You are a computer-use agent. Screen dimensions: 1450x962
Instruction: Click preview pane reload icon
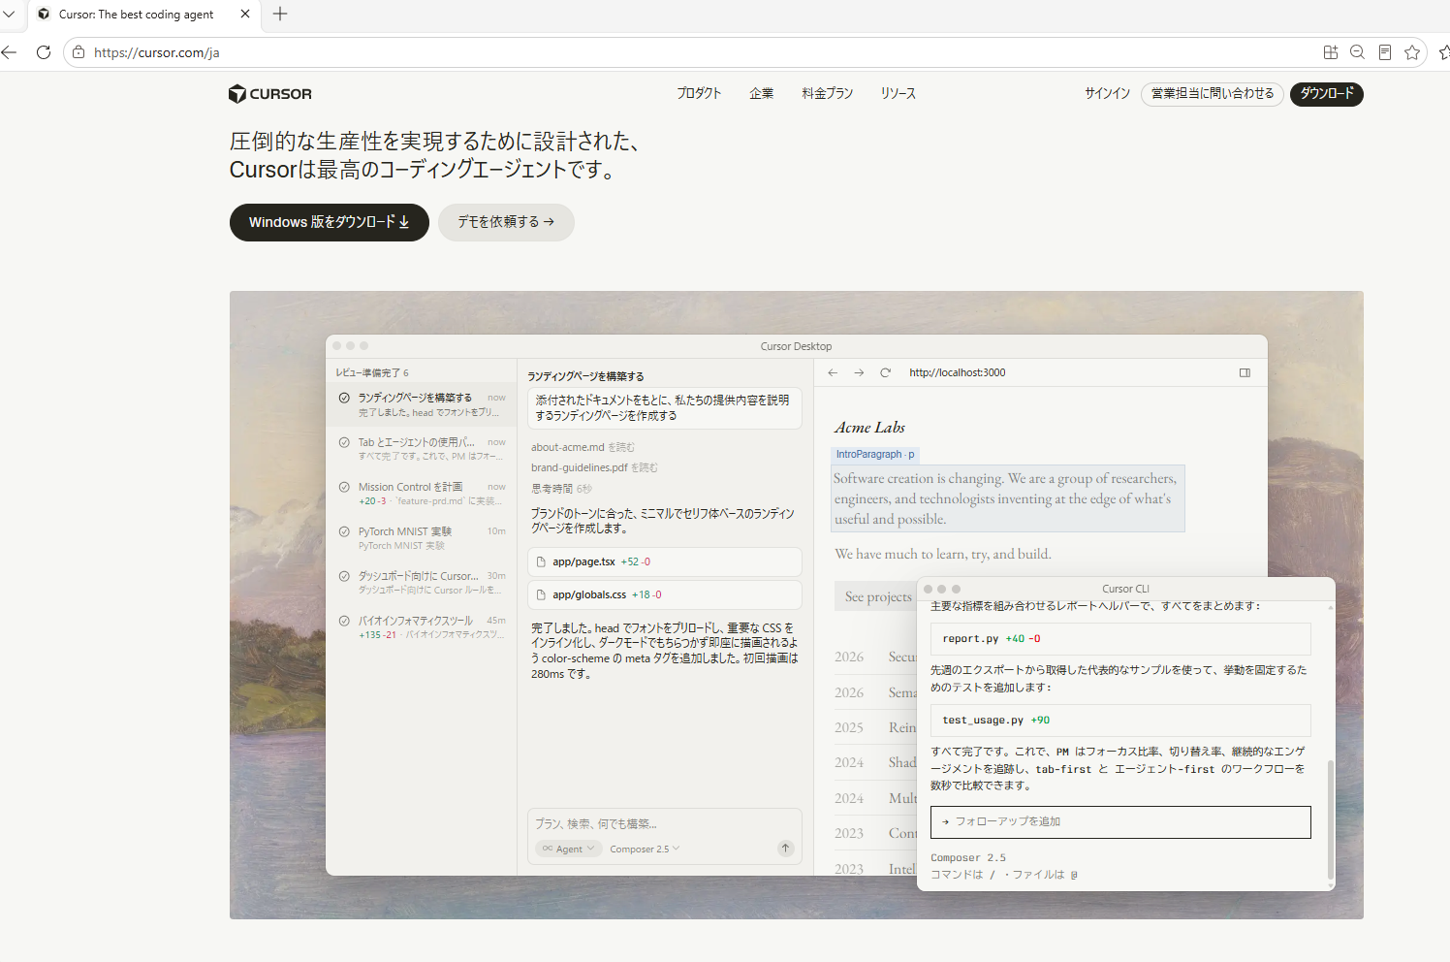[885, 372]
